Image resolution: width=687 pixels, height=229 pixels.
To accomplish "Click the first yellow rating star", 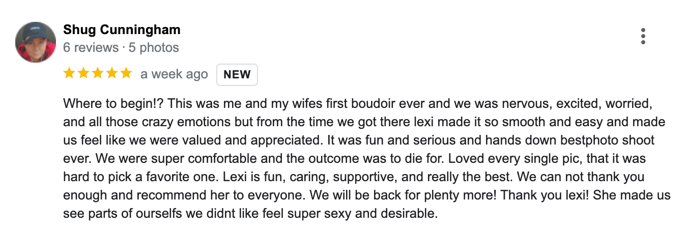I will [70, 74].
